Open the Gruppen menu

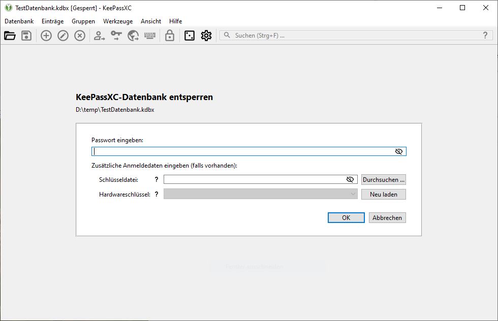coord(83,21)
